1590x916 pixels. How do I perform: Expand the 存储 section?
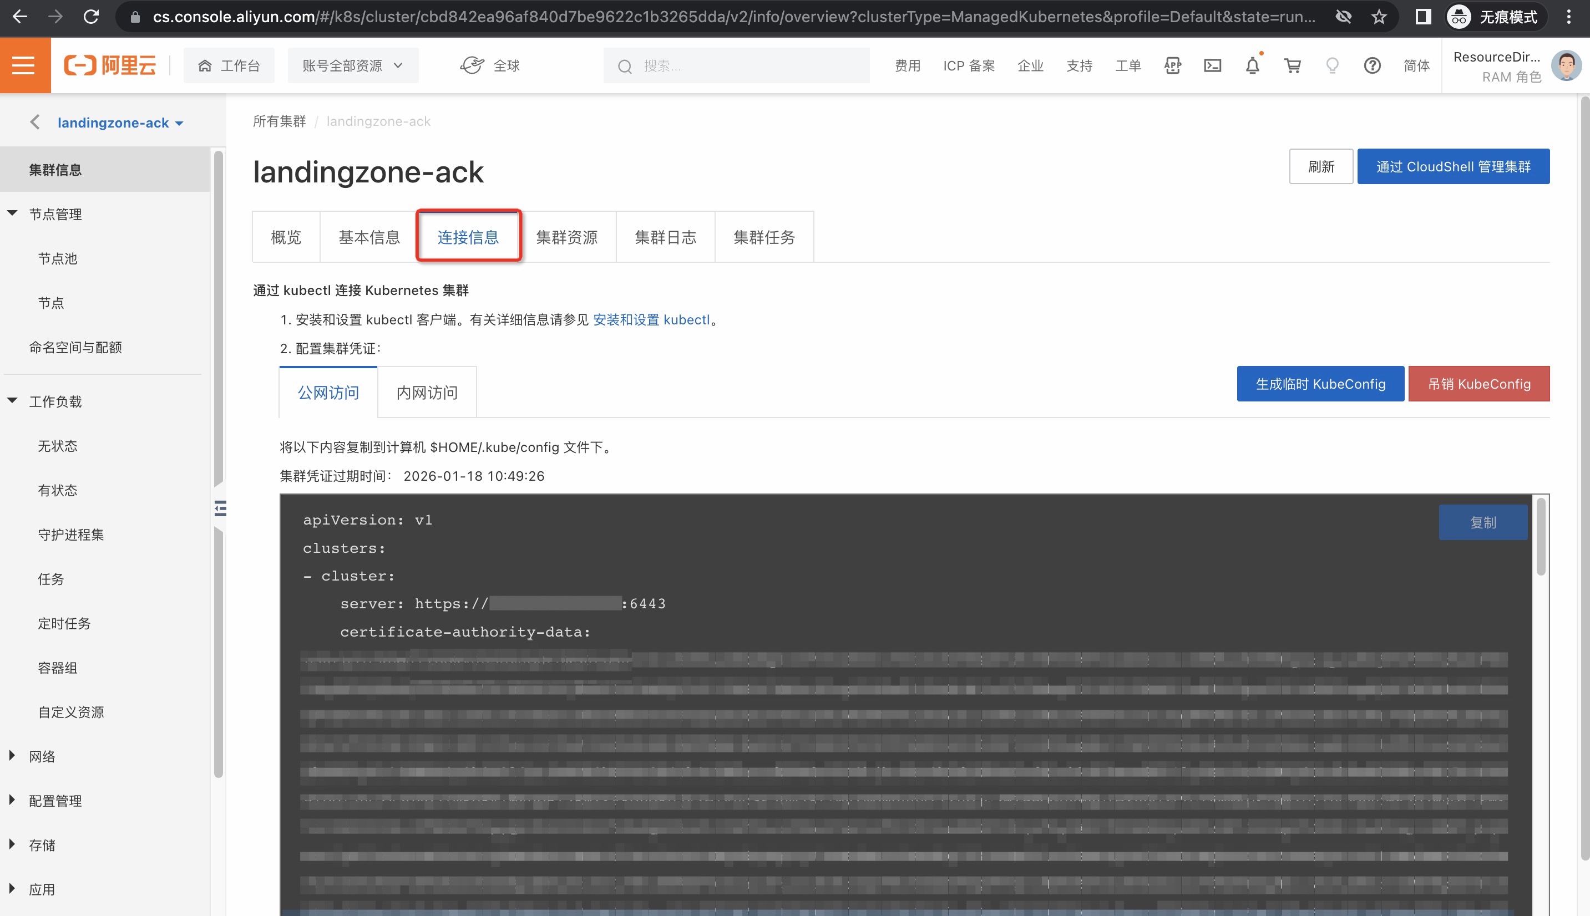coord(12,844)
